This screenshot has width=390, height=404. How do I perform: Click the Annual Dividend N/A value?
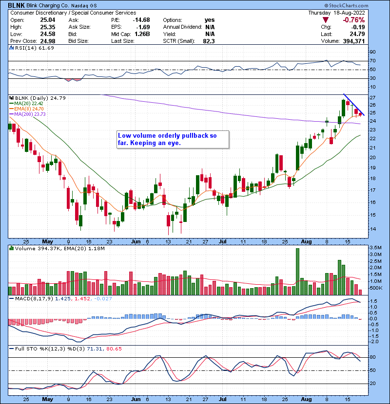(x=210, y=27)
